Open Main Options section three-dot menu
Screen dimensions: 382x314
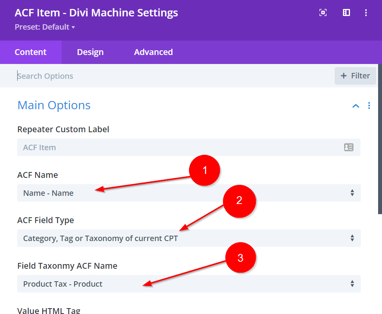(369, 106)
